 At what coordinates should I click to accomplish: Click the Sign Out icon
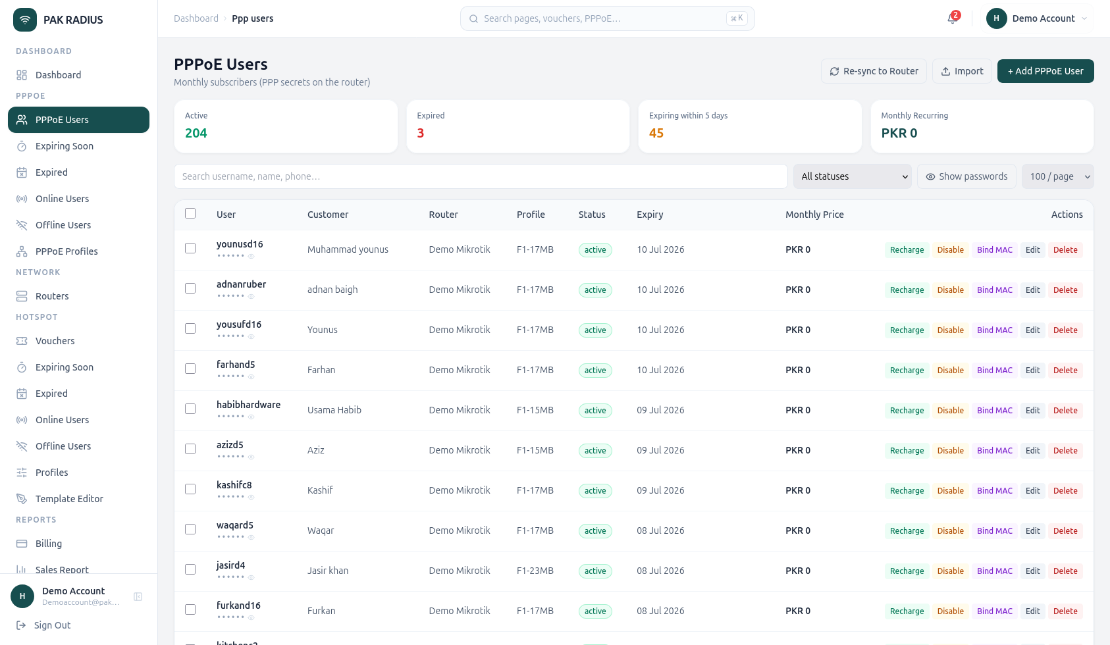21,625
